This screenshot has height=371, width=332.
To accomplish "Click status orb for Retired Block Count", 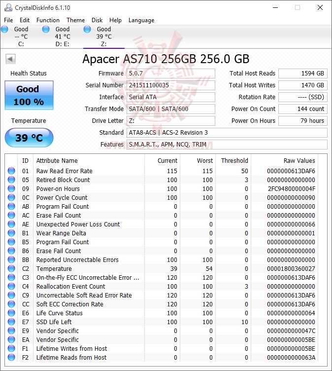I will (11, 180).
